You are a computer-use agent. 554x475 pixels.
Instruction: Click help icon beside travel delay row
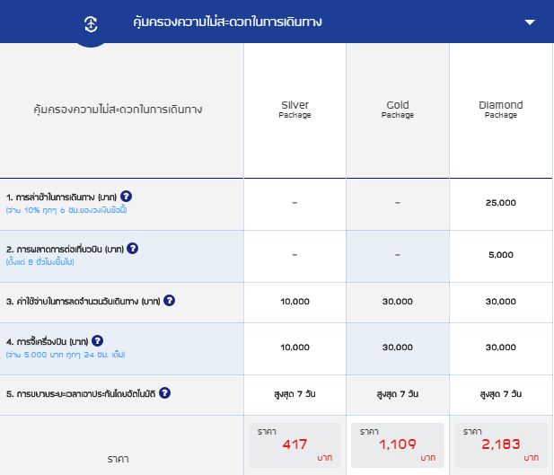[127, 196]
